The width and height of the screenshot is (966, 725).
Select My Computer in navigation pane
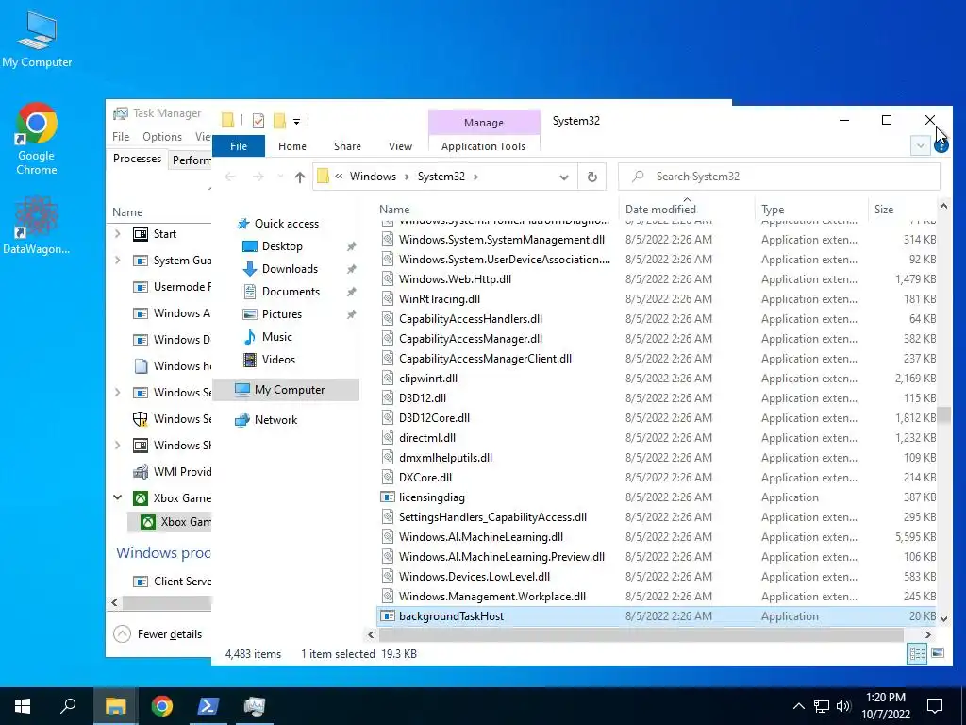coord(286,390)
